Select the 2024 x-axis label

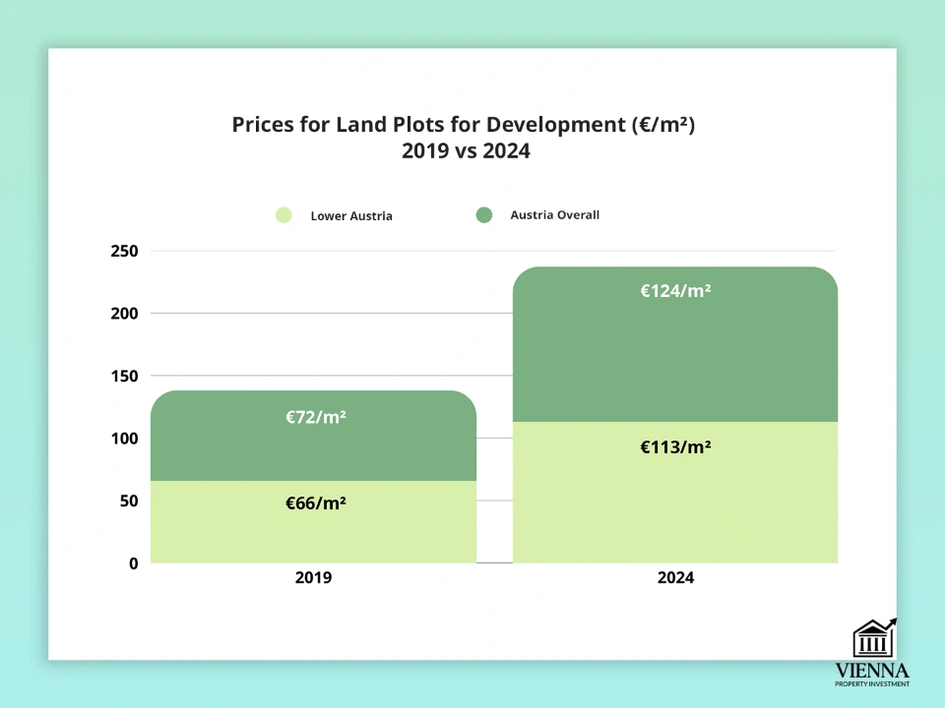(675, 578)
